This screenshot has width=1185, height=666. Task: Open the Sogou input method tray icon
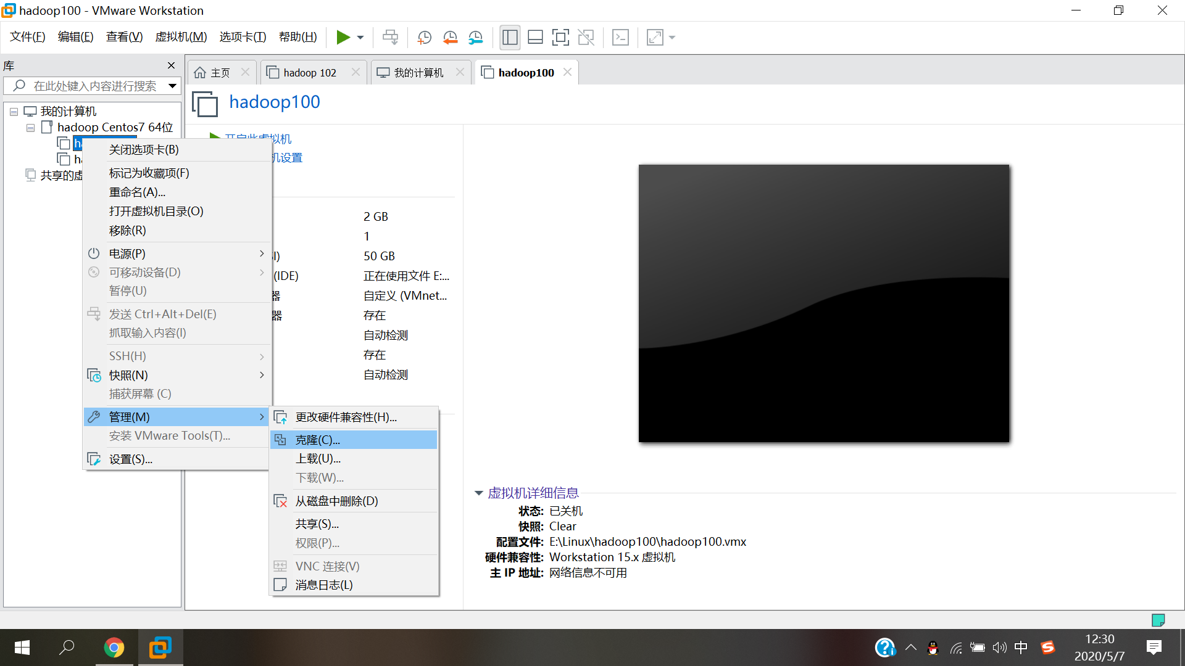click(x=1048, y=647)
